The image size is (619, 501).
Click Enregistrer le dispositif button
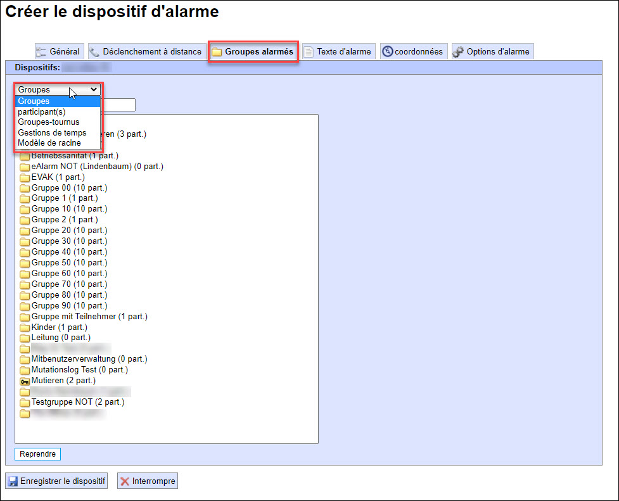click(56, 481)
